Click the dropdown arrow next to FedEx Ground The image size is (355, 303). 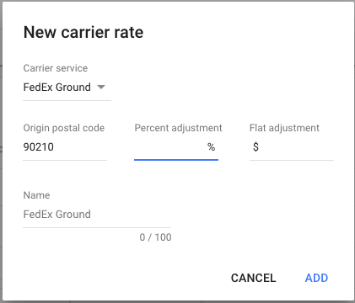tap(101, 88)
